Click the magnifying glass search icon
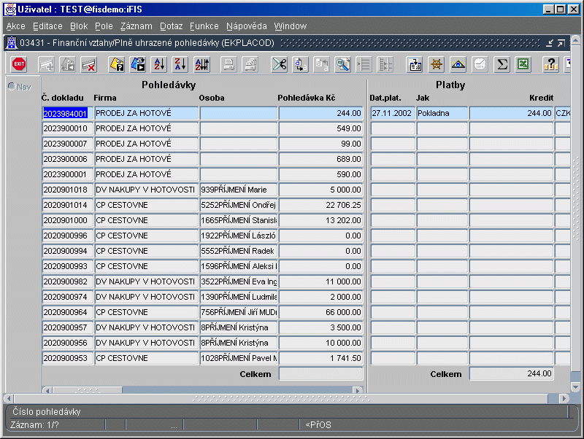The height and width of the screenshot is (439, 584). coord(342,64)
